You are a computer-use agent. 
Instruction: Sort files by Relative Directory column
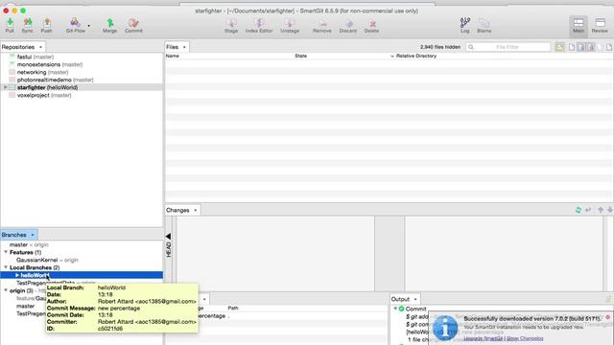415,56
